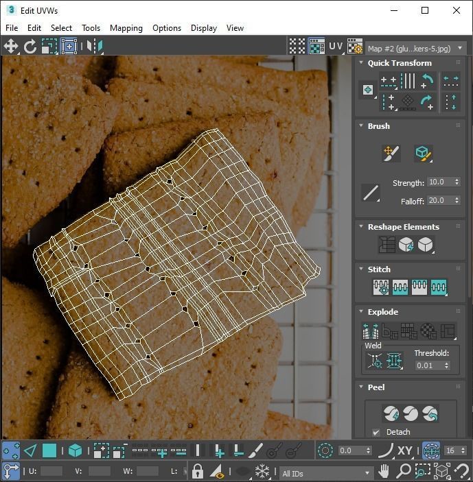
Task: Toggle lock selection padlock icon
Action: click(198, 470)
